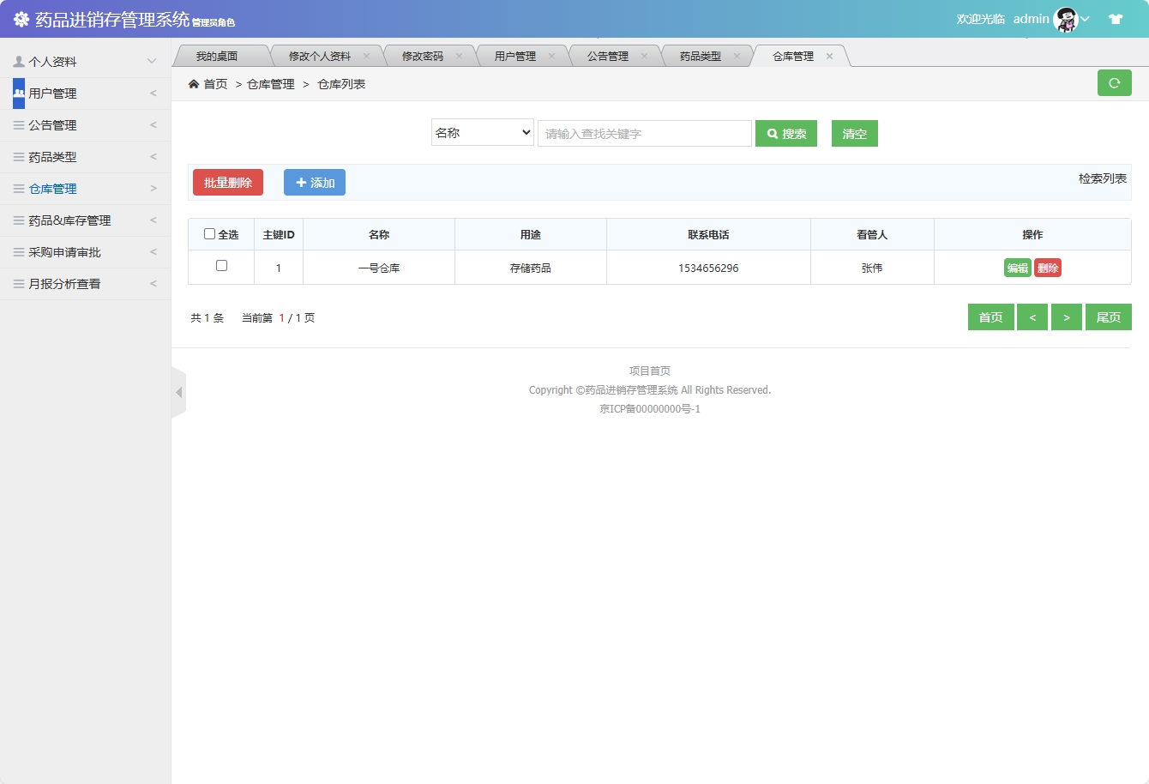Click the admin avatar picture
1149x784 pixels.
(x=1065, y=18)
